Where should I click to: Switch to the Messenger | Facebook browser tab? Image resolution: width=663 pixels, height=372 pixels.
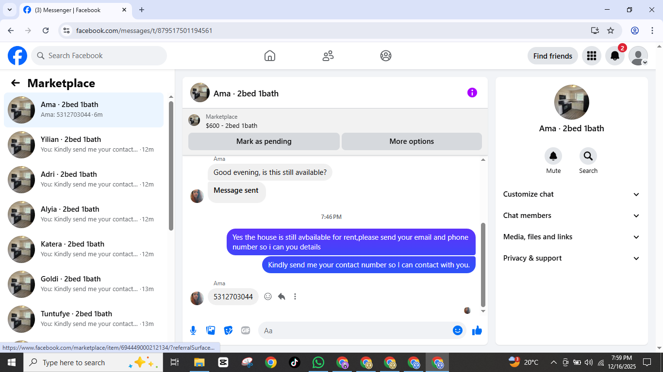coord(75,10)
